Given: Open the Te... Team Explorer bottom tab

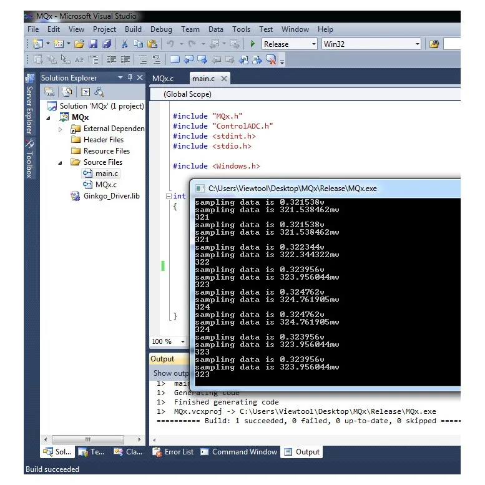Looking at the screenshot, I should click(91, 452).
